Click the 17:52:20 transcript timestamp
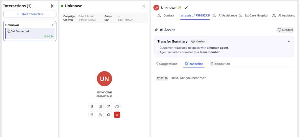This screenshot has height=137, width=302. tap(162, 78)
